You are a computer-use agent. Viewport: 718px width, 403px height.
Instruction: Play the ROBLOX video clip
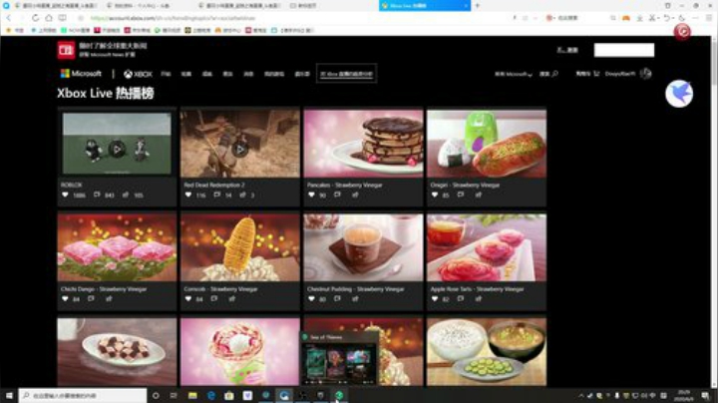(x=117, y=149)
